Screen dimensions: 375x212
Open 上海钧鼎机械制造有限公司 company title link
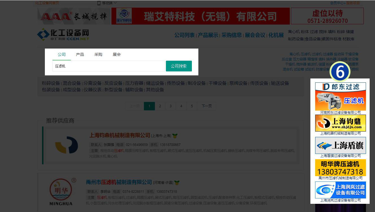pyautogui.click(x=120, y=135)
